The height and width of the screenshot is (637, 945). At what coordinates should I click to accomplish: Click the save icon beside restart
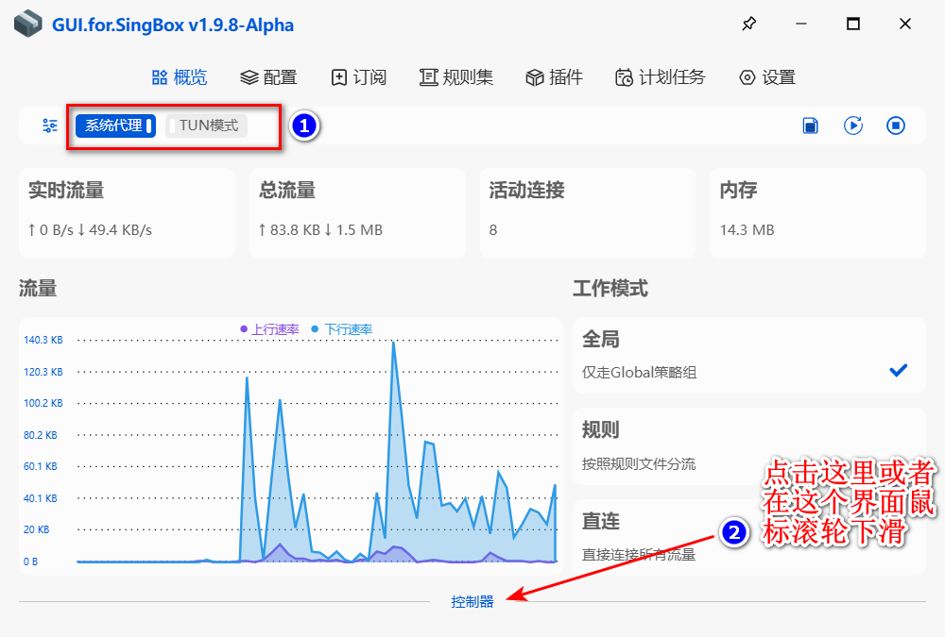click(810, 126)
